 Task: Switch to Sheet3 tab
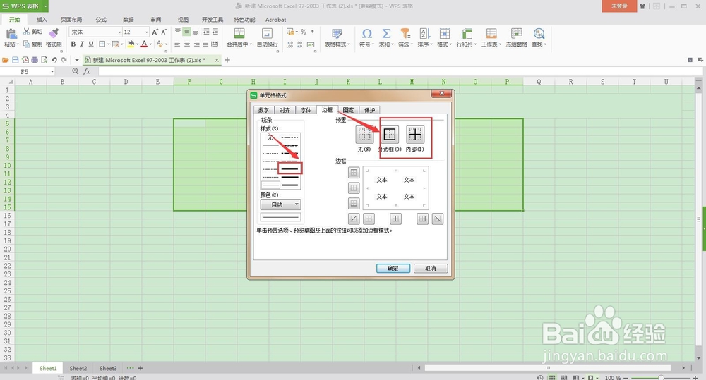108,368
